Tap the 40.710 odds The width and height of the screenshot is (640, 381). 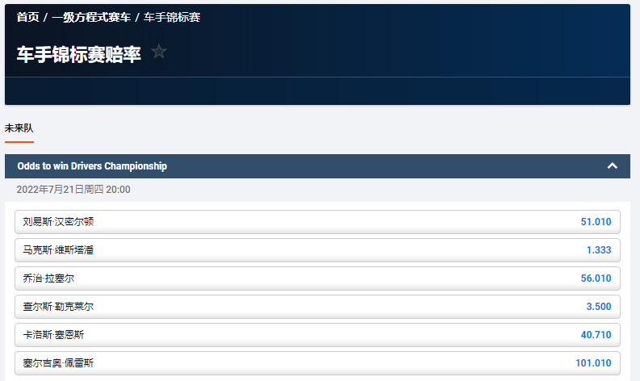click(596, 335)
